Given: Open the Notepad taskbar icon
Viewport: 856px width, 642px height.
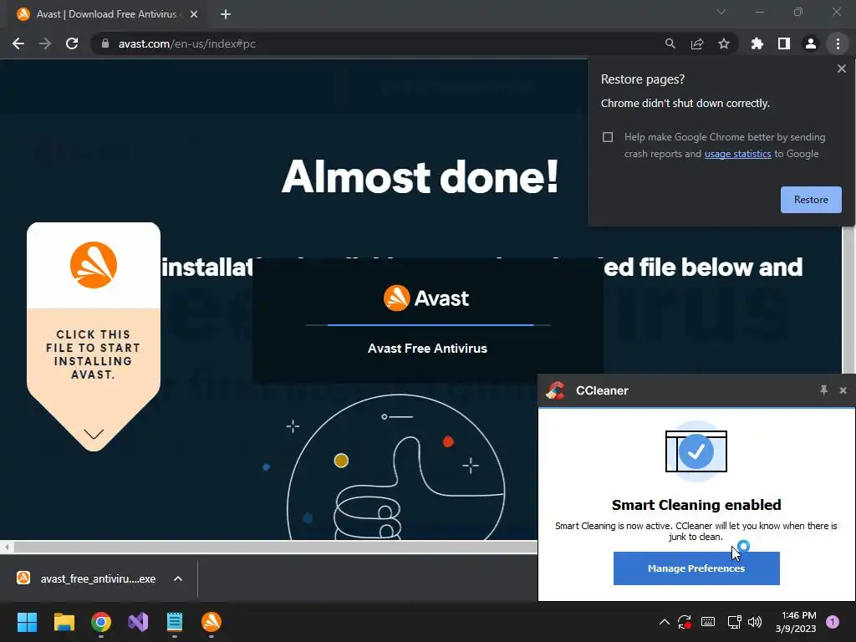Looking at the screenshot, I should pos(175,622).
